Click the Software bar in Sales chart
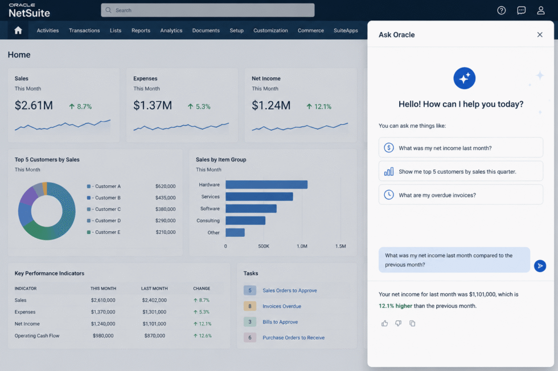 [251, 209]
